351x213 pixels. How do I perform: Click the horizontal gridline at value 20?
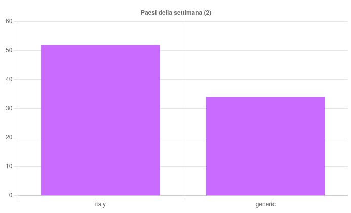183,138
